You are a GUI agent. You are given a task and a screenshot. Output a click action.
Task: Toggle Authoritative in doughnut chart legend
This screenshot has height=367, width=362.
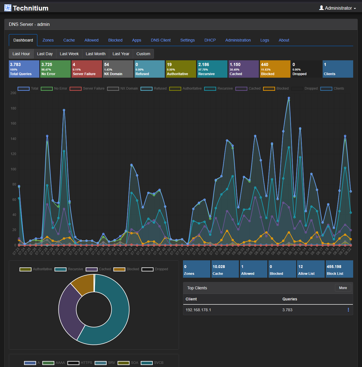click(36, 269)
